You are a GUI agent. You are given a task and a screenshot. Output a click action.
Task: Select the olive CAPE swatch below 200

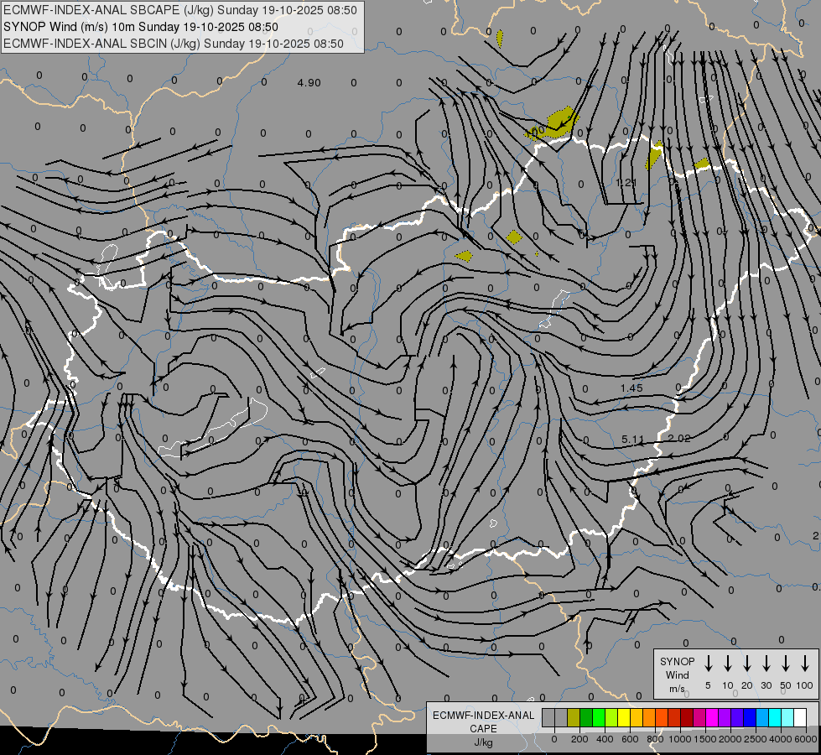[x=574, y=718]
